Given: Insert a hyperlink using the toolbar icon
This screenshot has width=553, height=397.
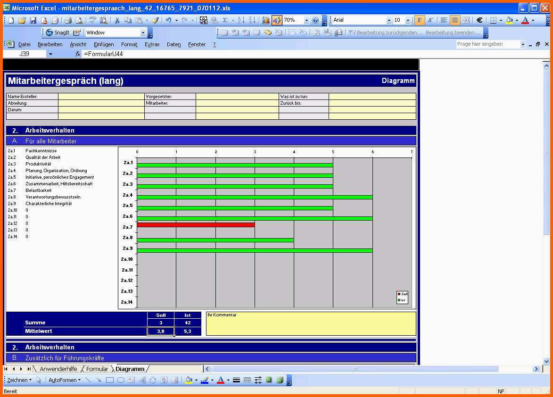Looking at the screenshot, I should point(215,20).
